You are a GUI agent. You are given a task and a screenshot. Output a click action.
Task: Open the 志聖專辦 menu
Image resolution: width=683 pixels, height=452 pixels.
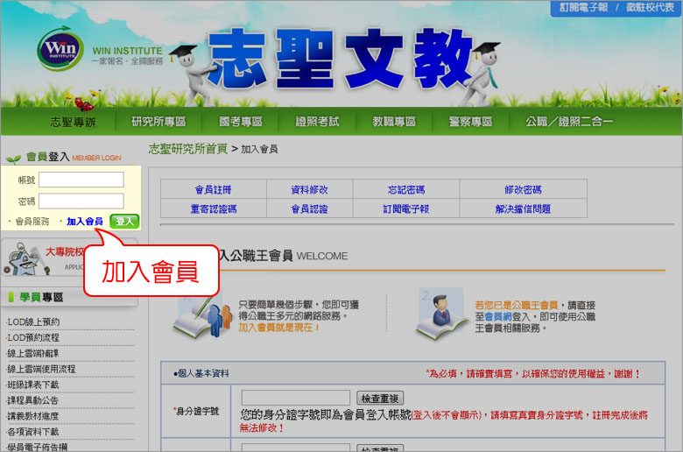[73, 122]
